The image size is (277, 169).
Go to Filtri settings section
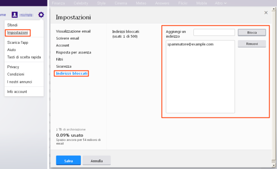[x=60, y=59]
